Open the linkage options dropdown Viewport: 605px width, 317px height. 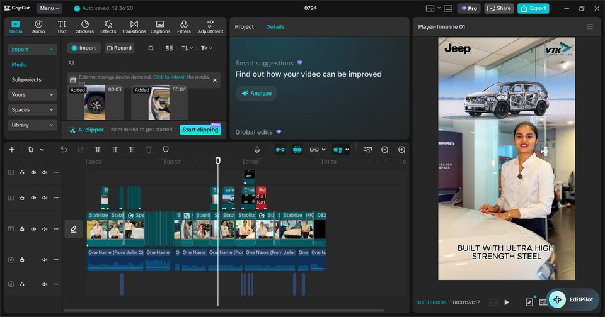[323, 150]
